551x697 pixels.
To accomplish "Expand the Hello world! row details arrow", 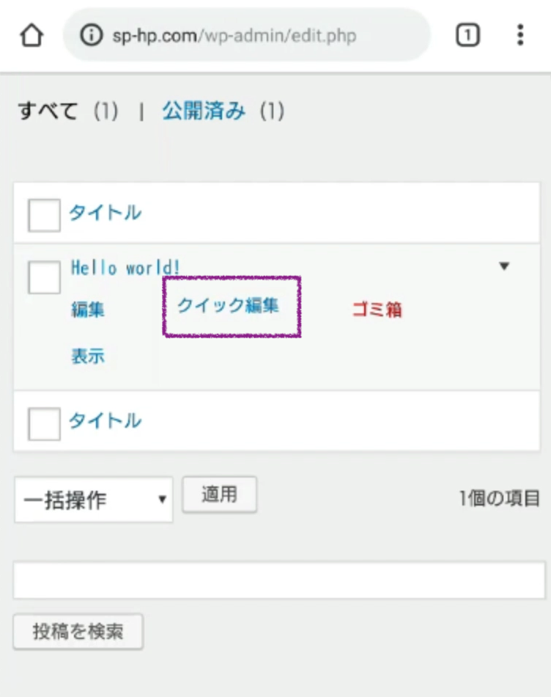I will tap(504, 266).
